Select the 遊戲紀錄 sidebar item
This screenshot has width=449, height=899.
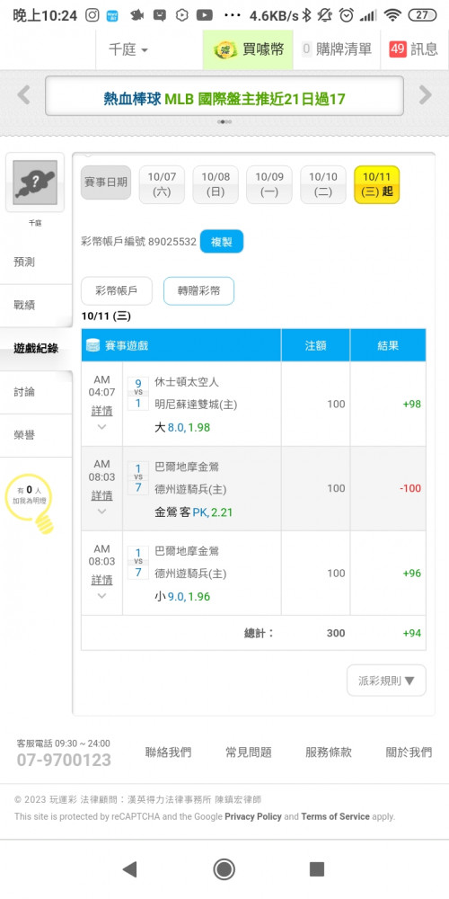tap(36, 349)
